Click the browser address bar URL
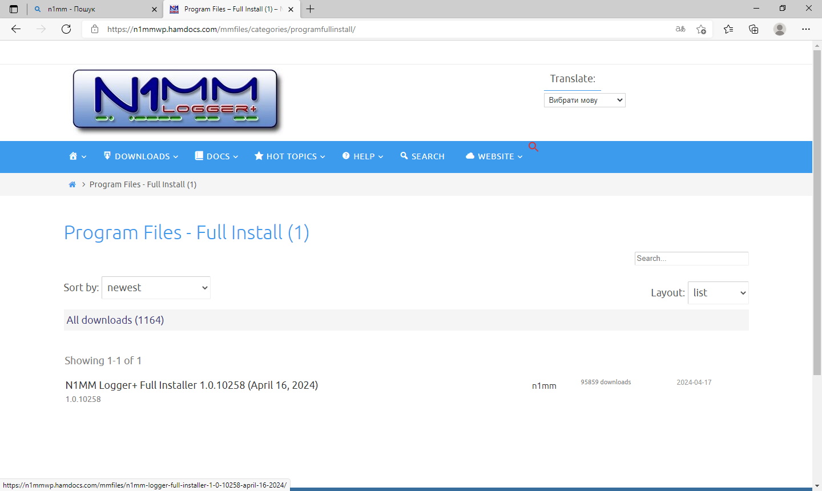This screenshot has width=822, height=491. [231, 29]
